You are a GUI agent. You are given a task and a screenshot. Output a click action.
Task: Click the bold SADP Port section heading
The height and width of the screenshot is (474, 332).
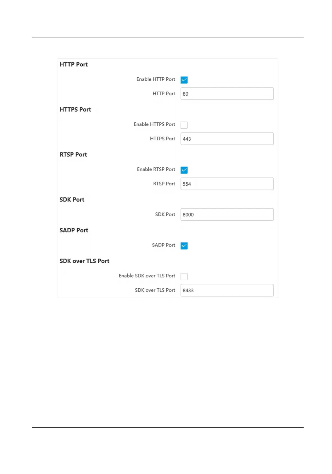pos(74,230)
